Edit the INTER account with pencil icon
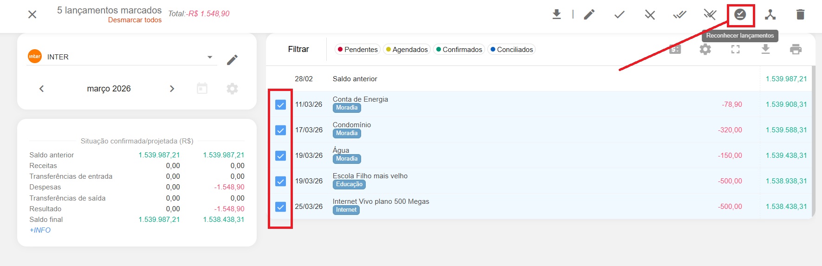822x266 pixels. click(232, 60)
